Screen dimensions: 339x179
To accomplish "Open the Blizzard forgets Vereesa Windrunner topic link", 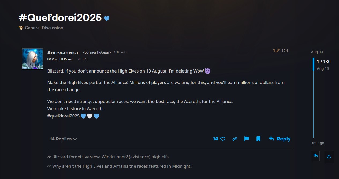I will [x=110, y=157].
